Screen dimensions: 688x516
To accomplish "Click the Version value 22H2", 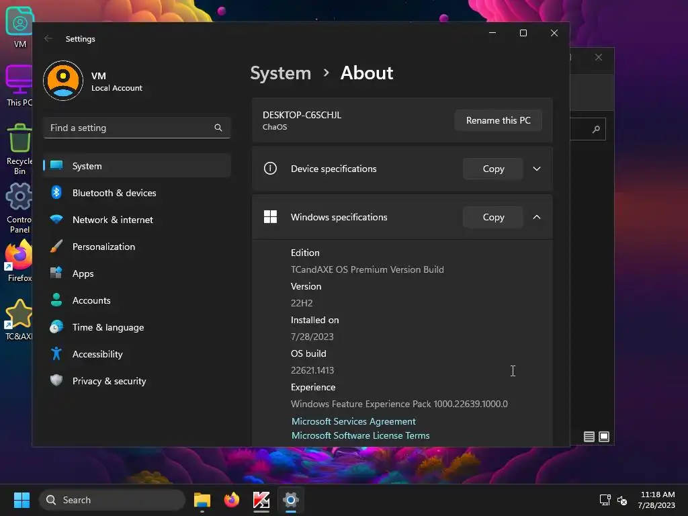I will [302, 303].
